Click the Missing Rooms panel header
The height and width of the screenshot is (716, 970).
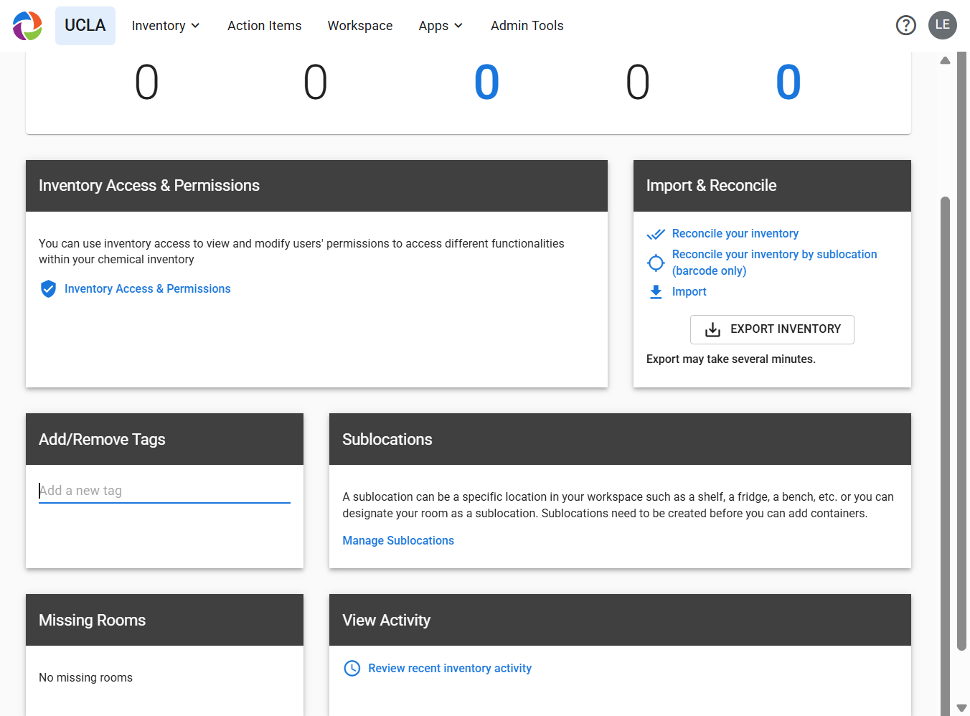pyautogui.click(x=164, y=620)
